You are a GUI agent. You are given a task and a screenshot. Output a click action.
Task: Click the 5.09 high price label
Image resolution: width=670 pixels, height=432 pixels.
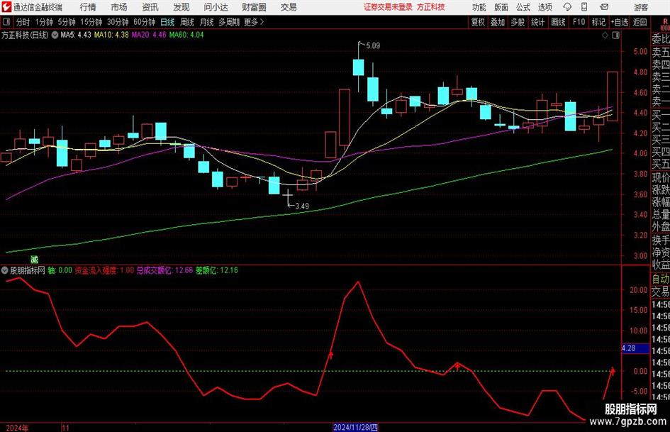click(373, 45)
